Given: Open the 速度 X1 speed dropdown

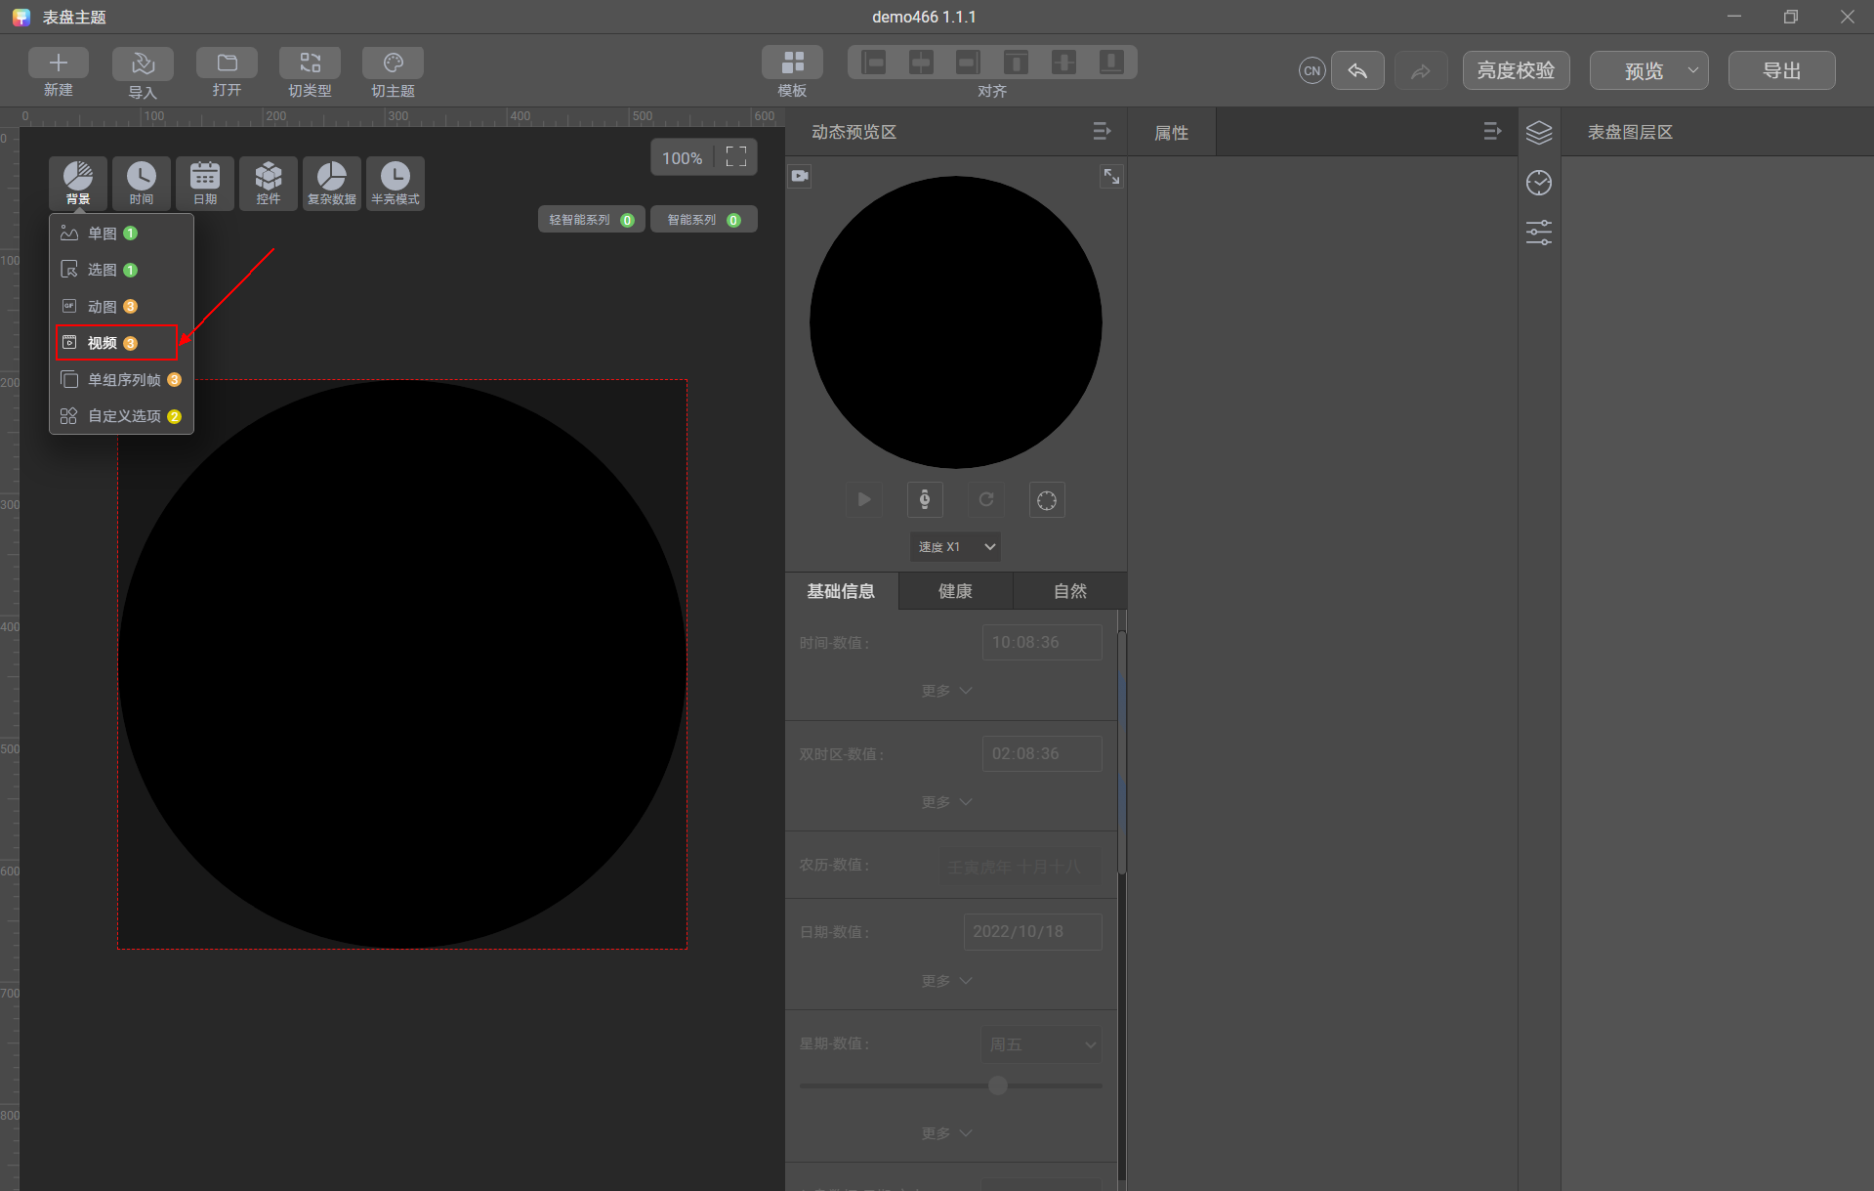Looking at the screenshot, I should [955, 547].
